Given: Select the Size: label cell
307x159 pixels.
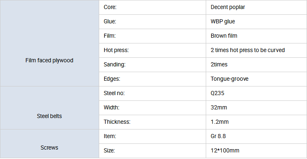Looking at the screenshot, I should [x=152, y=151].
